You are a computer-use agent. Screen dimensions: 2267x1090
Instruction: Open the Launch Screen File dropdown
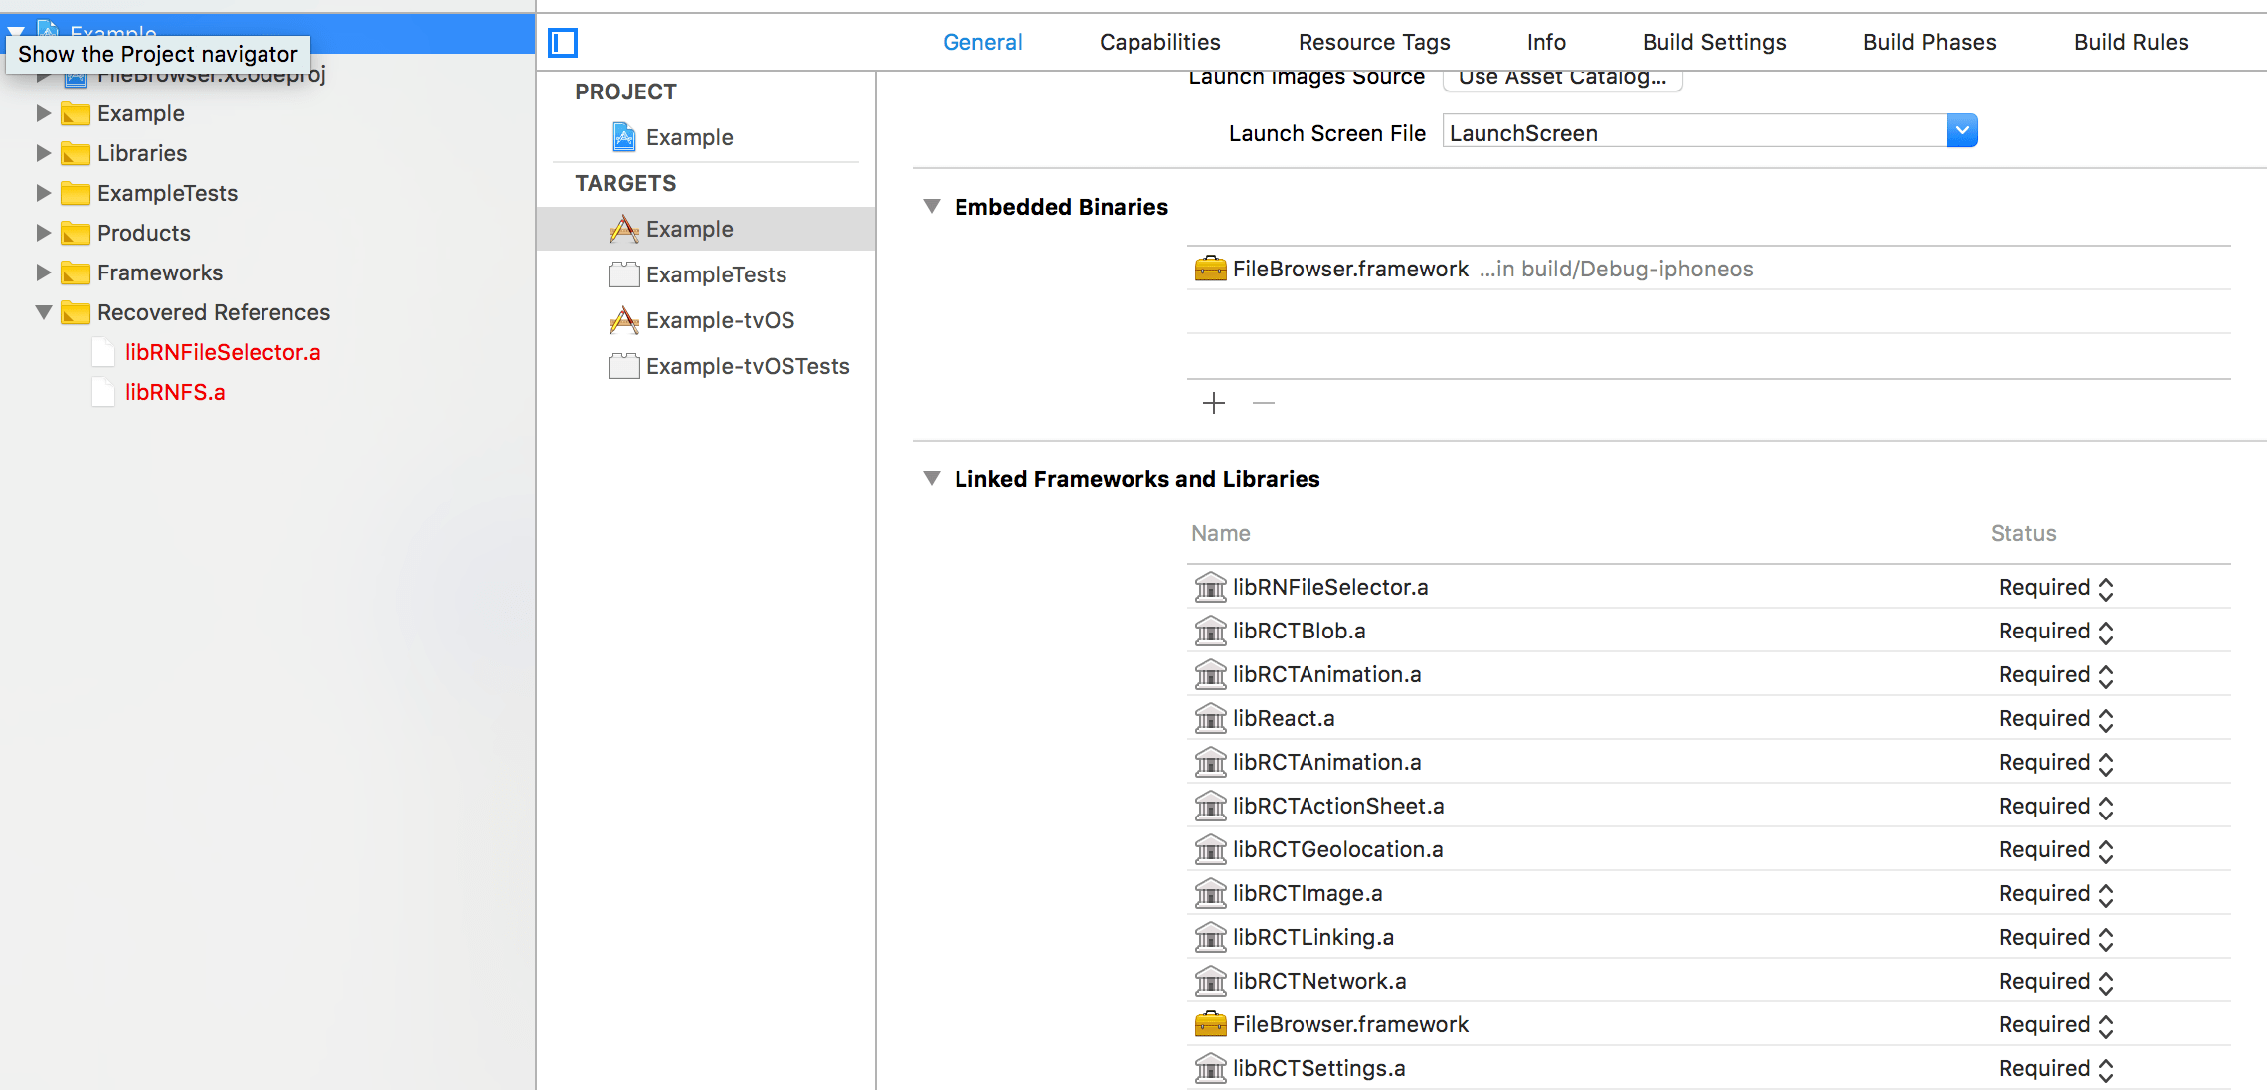(x=1961, y=130)
